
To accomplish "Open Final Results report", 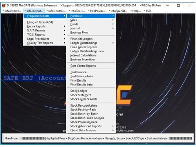I will [x=91, y=80].
